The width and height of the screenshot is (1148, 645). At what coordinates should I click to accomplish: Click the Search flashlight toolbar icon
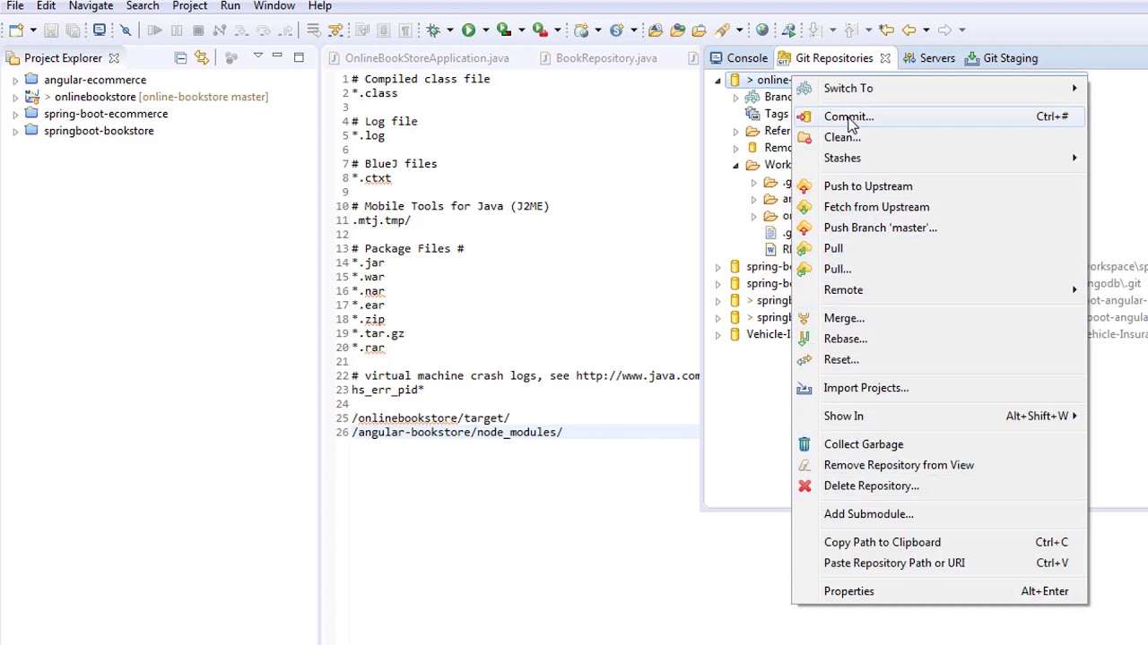coord(722,30)
